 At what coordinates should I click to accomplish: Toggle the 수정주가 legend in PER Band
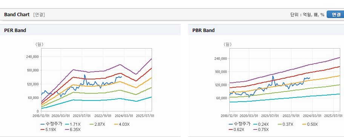pos(51,124)
